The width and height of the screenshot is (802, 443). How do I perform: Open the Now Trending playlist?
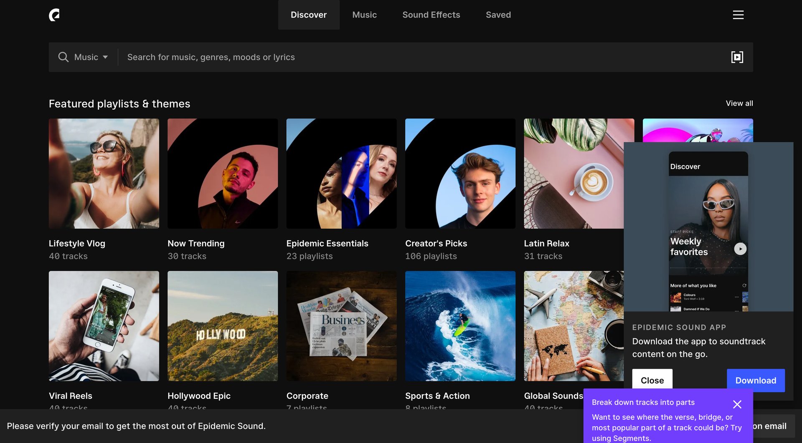coord(223,174)
